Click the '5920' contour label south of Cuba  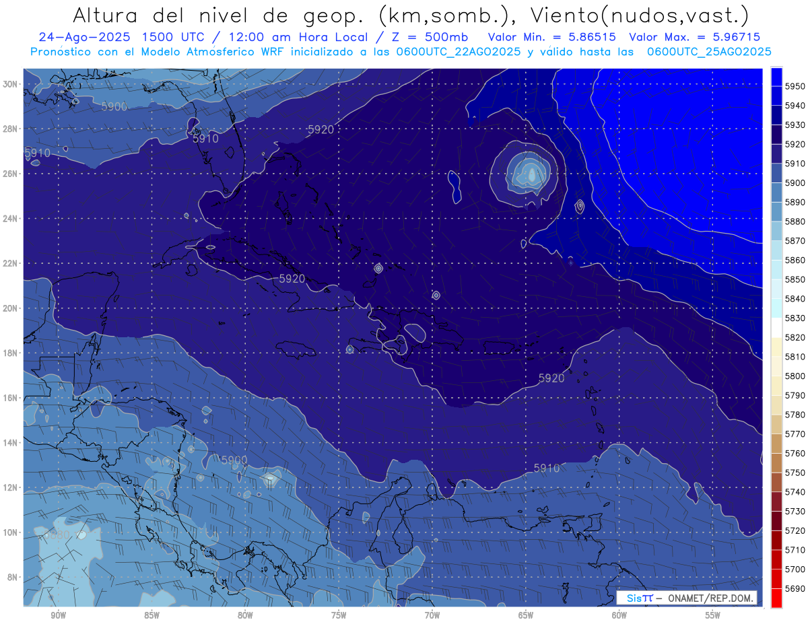(292, 278)
